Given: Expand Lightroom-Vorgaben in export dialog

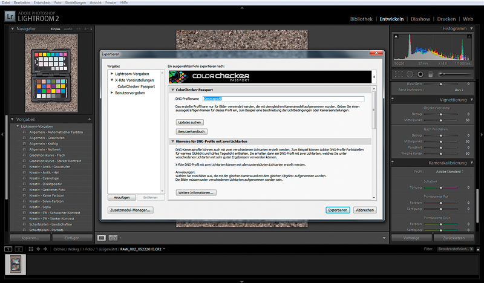Looking at the screenshot, I should point(112,74).
